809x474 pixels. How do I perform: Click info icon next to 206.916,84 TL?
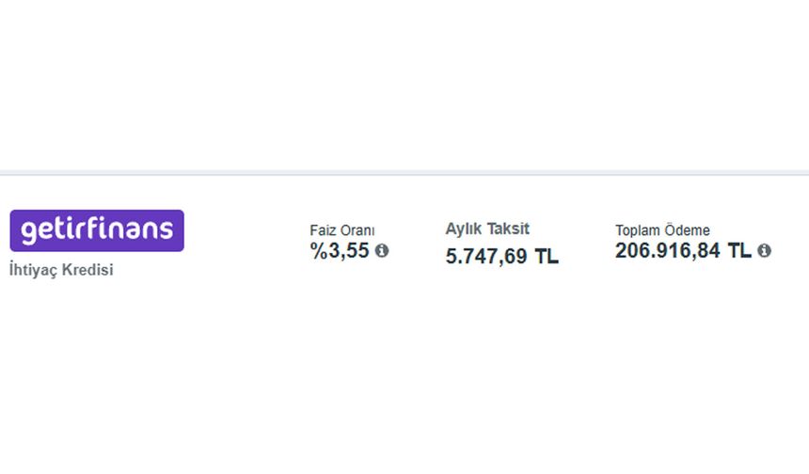coord(764,251)
